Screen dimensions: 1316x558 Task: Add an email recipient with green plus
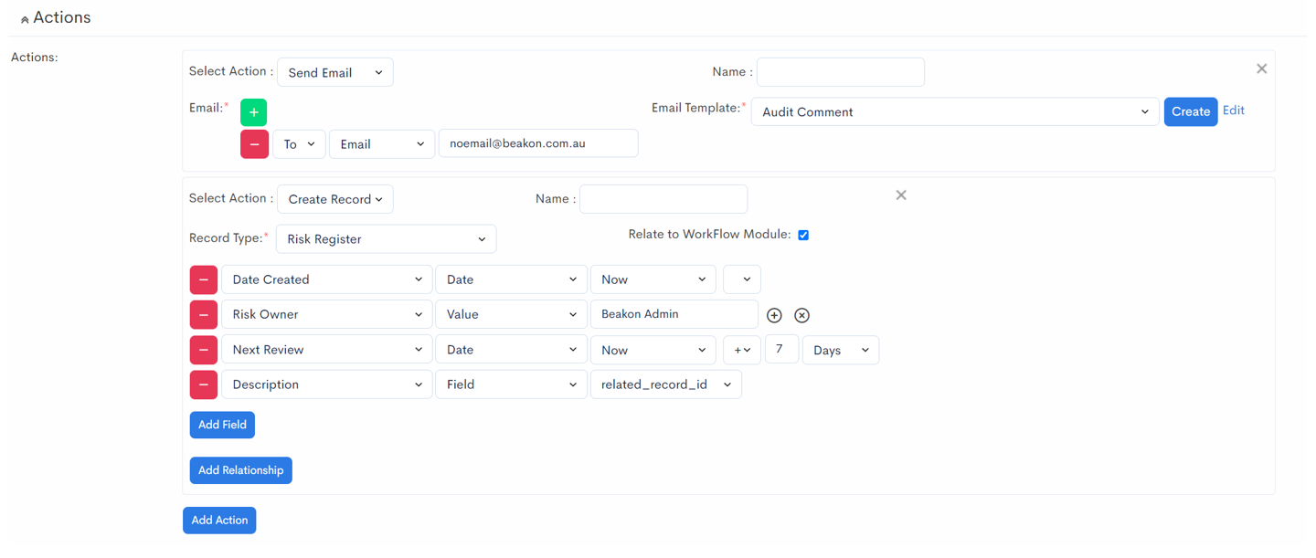253,112
